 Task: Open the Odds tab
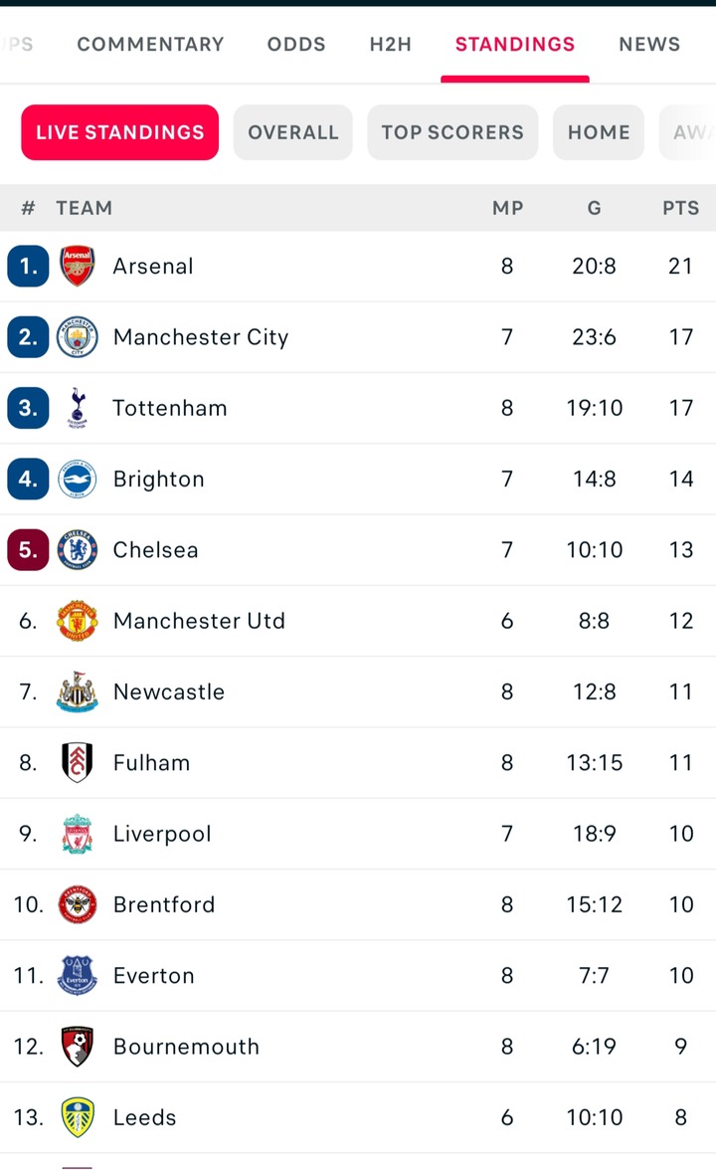(x=296, y=44)
